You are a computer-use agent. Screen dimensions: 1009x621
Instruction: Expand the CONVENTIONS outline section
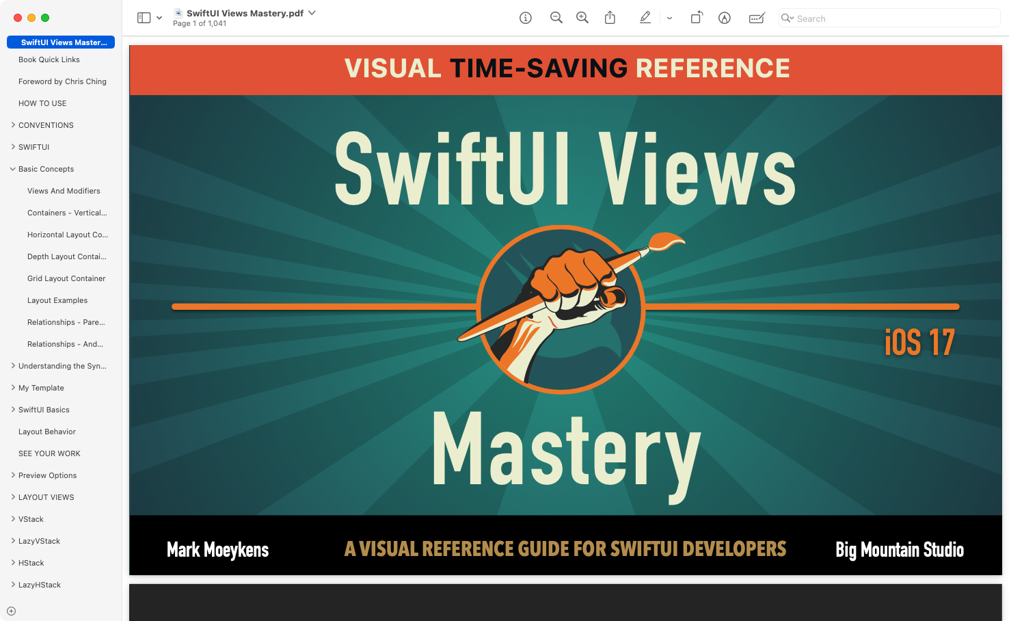[13, 125]
